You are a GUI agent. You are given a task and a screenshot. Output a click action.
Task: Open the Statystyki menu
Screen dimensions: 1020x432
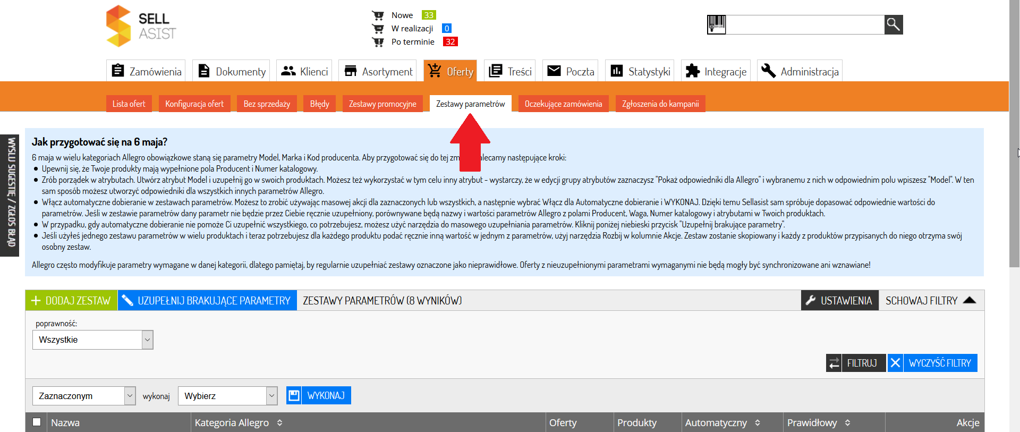click(640, 71)
